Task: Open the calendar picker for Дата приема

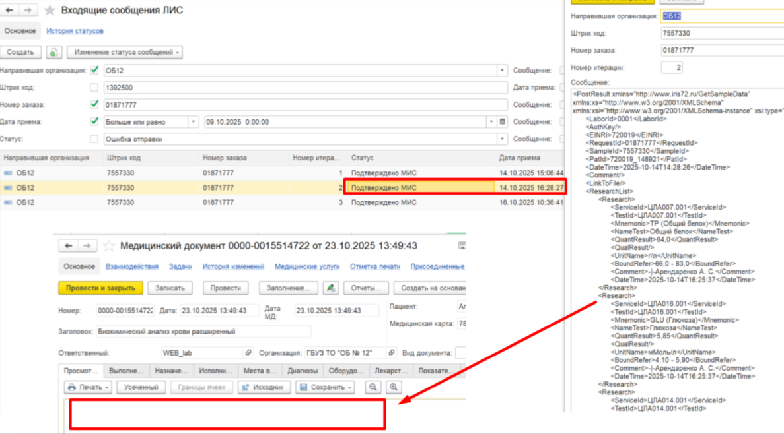Action: tap(503, 122)
